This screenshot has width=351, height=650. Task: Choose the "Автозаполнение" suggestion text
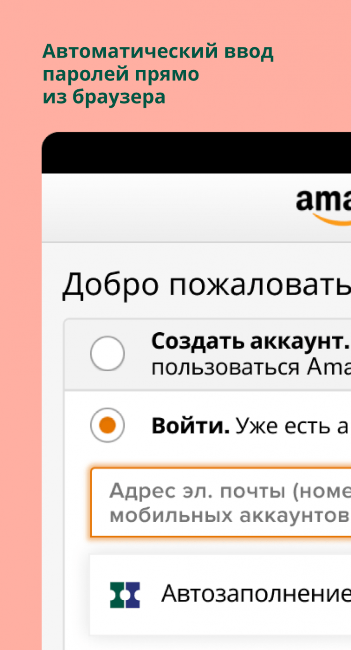click(256, 594)
